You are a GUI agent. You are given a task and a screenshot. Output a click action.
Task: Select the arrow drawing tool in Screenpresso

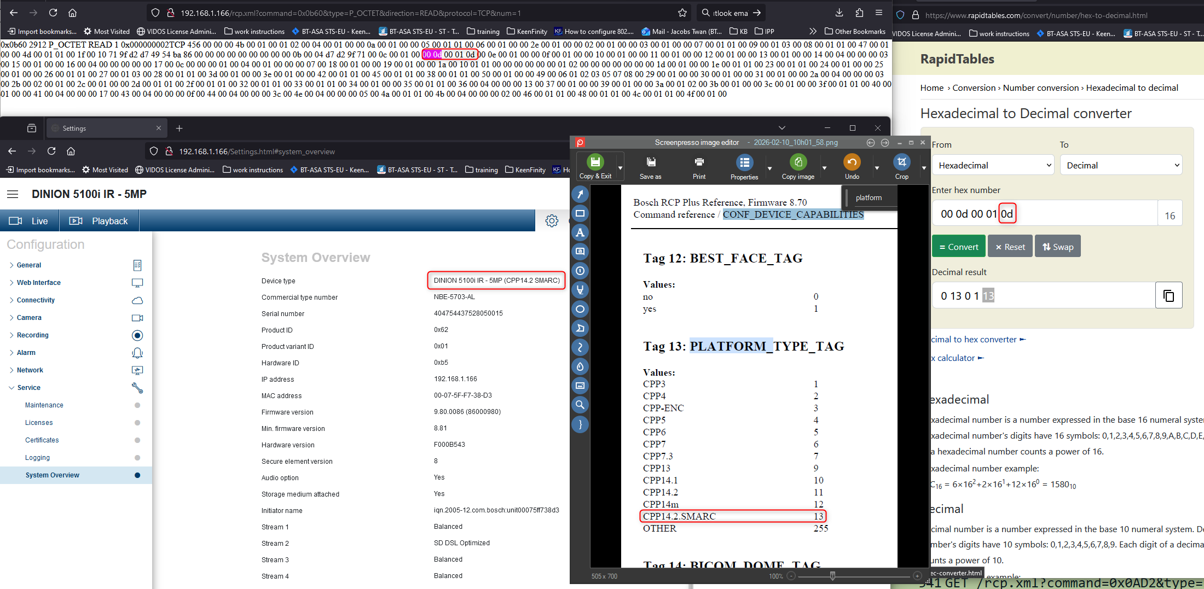pos(580,194)
